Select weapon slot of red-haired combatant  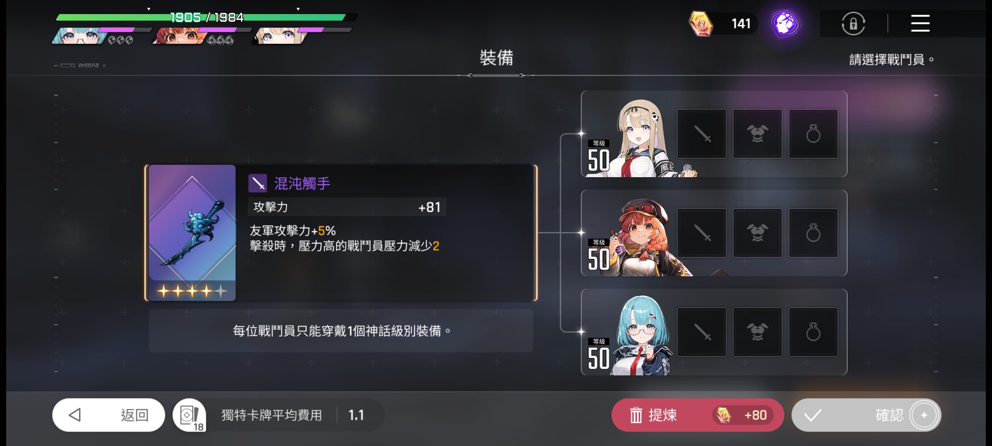tap(701, 233)
